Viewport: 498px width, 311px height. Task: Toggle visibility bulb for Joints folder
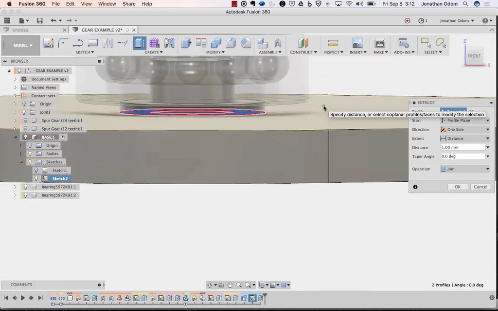[24, 112]
